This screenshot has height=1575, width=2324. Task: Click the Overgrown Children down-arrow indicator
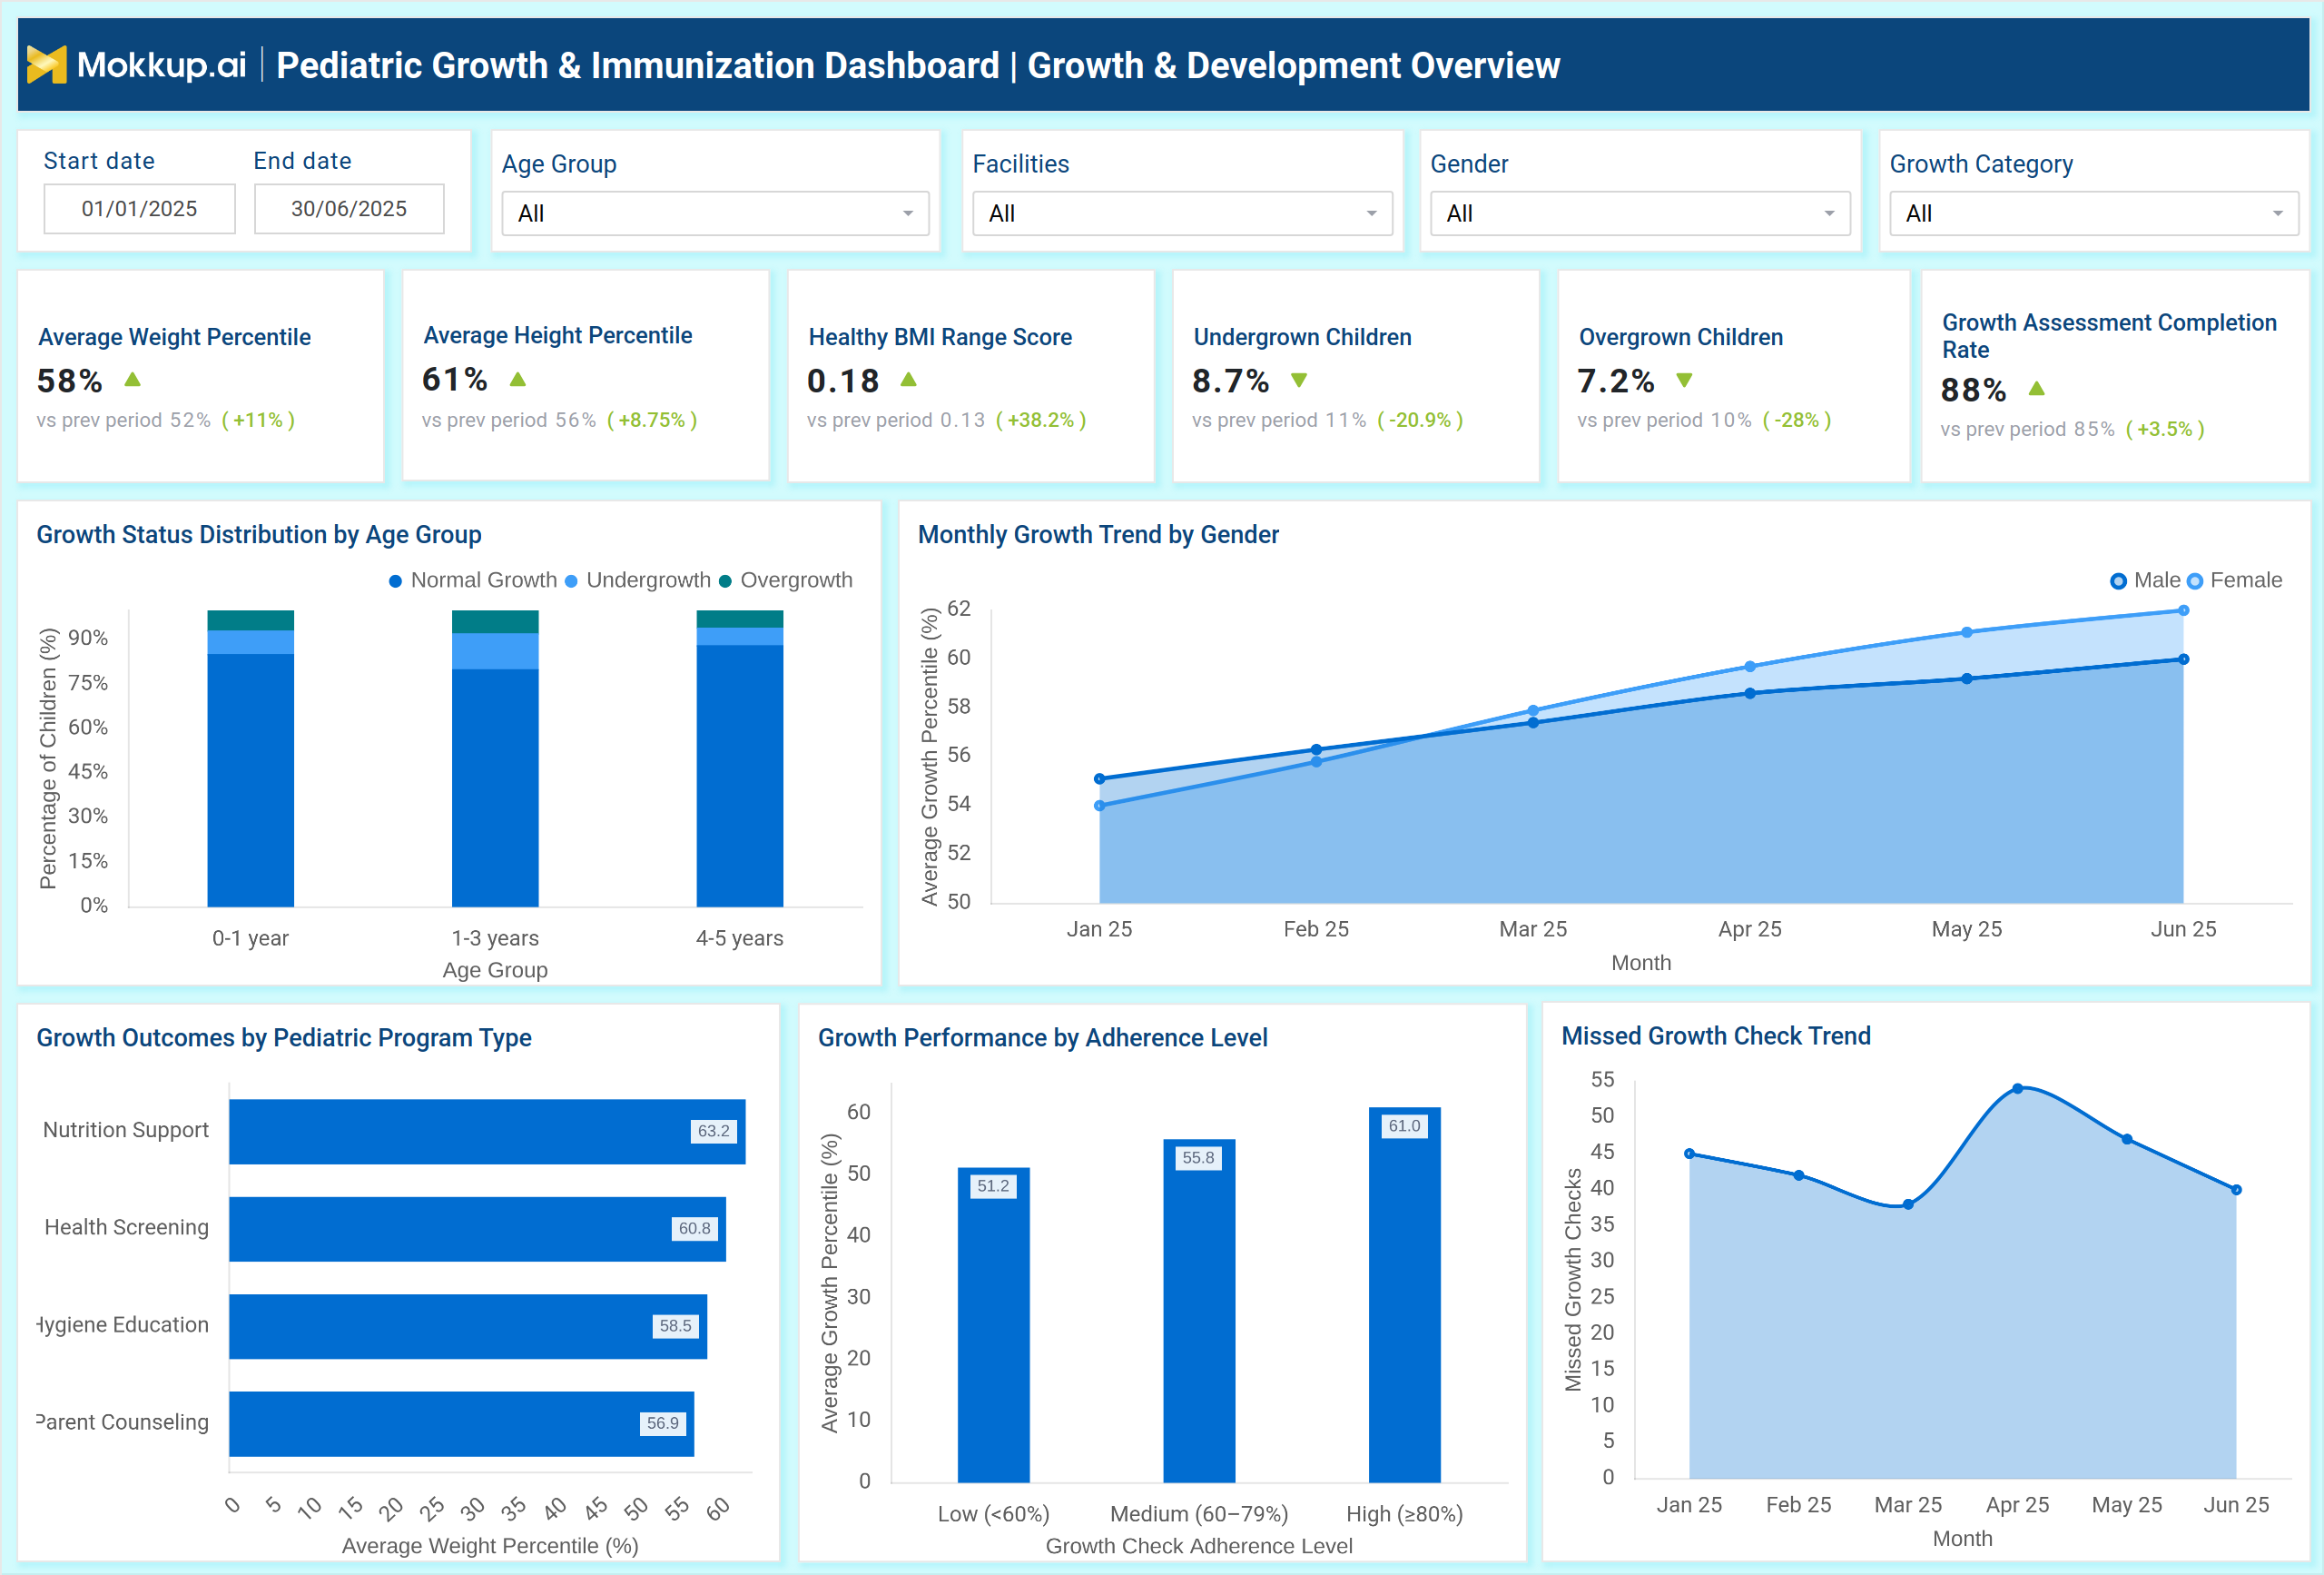click(x=1684, y=381)
